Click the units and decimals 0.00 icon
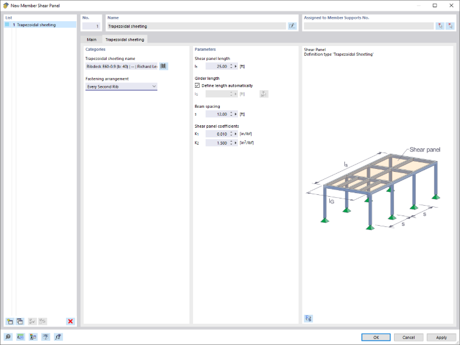This screenshot has width=460, height=345. (x=21, y=337)
